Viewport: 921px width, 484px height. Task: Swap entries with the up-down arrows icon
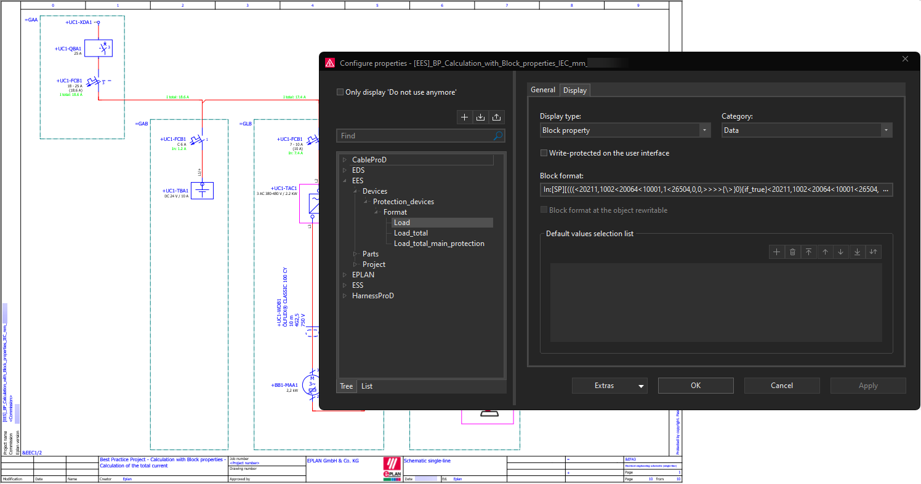pos(873,252)
